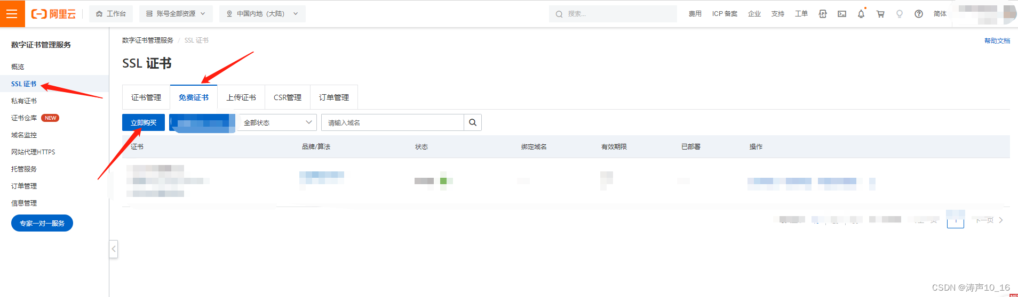Screen dimensions: 1018x297
Task: Expand the 中国内地（大陆）region selector
Action: 263,14
